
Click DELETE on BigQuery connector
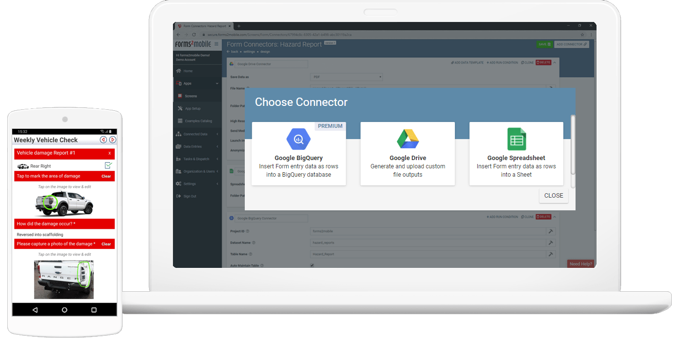click(543, 217)
